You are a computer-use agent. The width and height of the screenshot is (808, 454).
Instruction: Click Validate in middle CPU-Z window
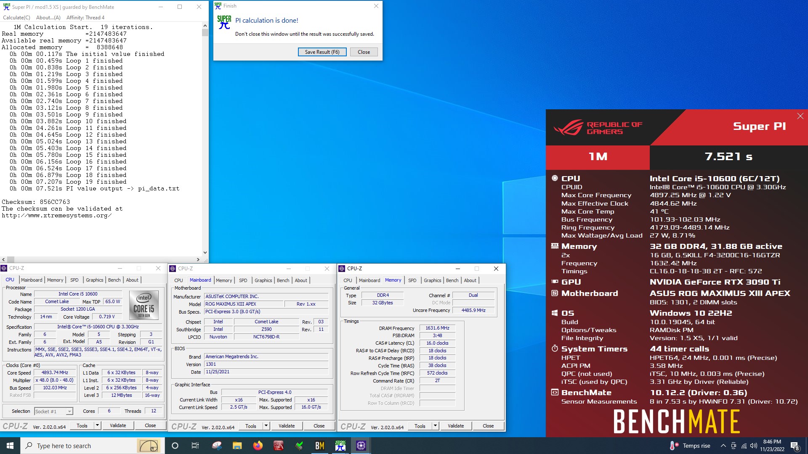tap(287, 426)
